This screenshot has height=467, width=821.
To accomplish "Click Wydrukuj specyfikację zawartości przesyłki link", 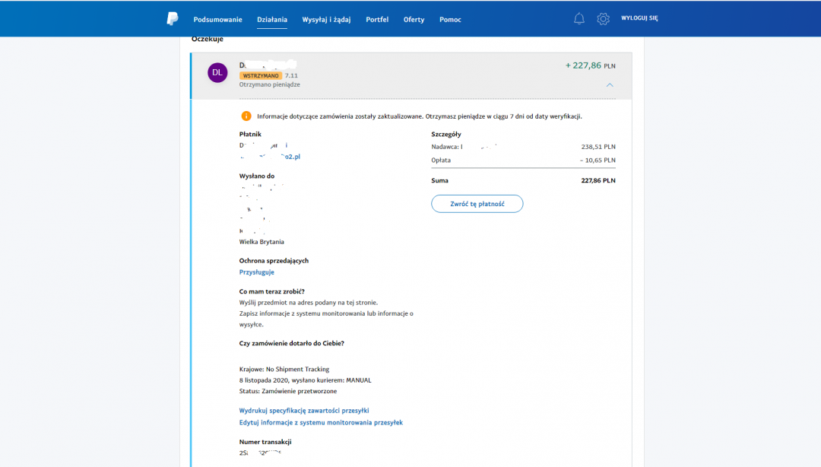I will [304, 411].
